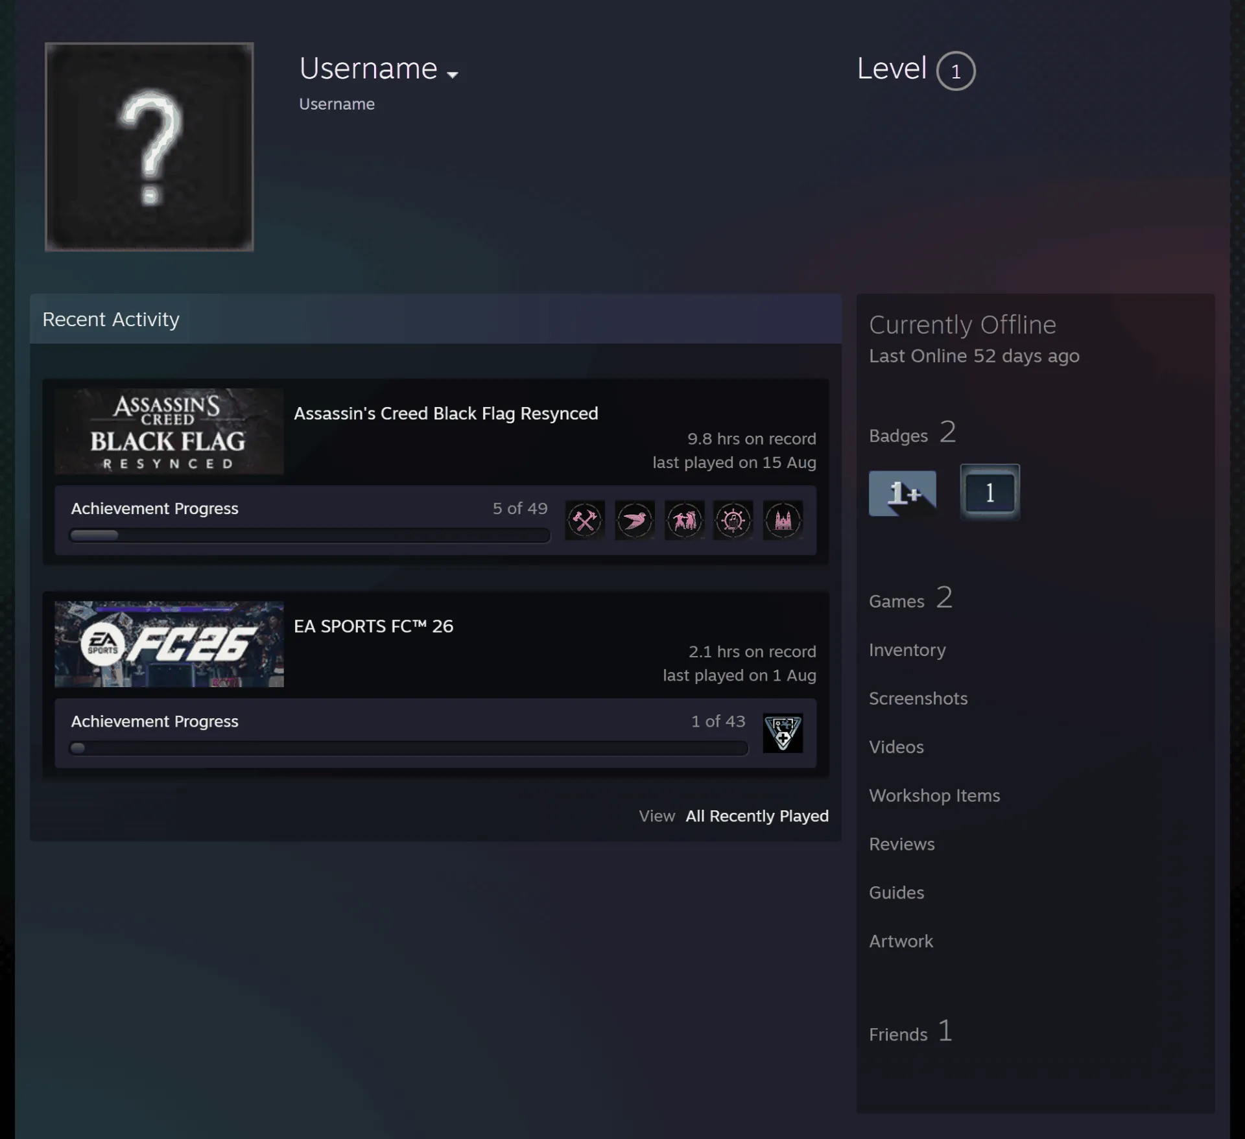1245x1139 pixels.
Task: Open Assassin's Creed Black Flag Resynced banner
Action: pos(169,431)
